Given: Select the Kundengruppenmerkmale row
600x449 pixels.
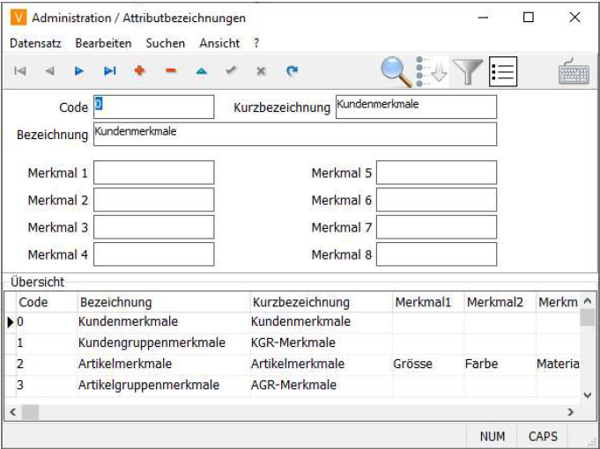Looking at the screenshot, I should pyautogui.click(x=292, y=342).
